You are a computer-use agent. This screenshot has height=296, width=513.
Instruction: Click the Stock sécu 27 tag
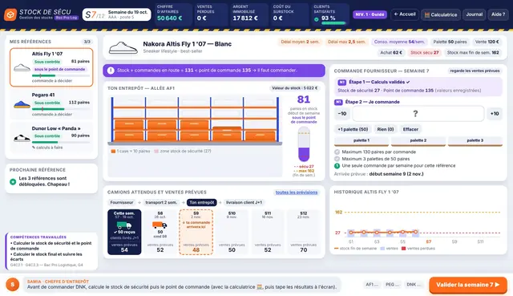click(x=424, y=53)
